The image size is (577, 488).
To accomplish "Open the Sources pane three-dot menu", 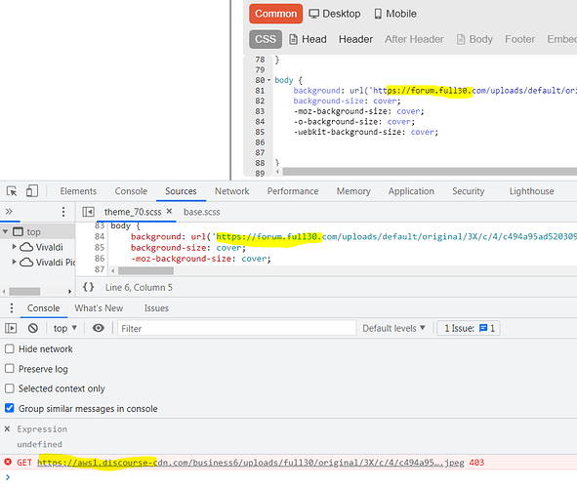I will pos(63,212).
